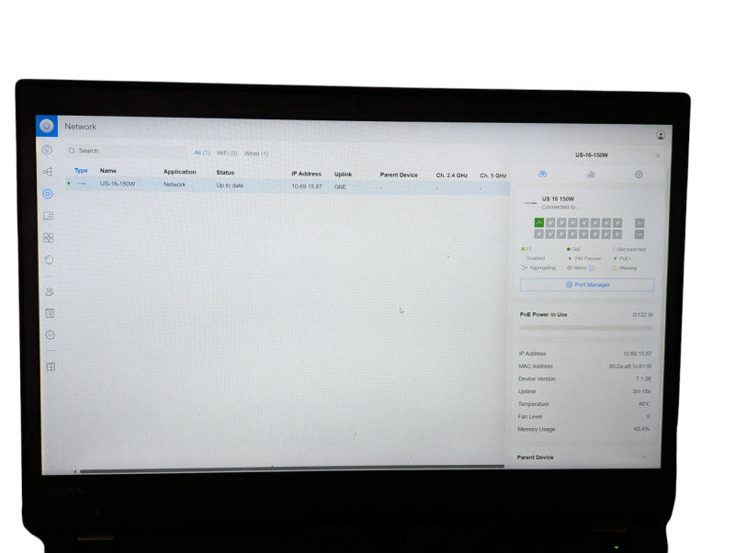Open the System Log sidebar icon
Viewport: 735px width, 553px height.
[50, 313]
